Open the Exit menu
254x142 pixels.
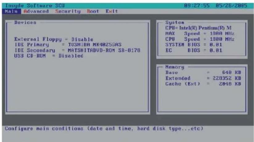112,11
